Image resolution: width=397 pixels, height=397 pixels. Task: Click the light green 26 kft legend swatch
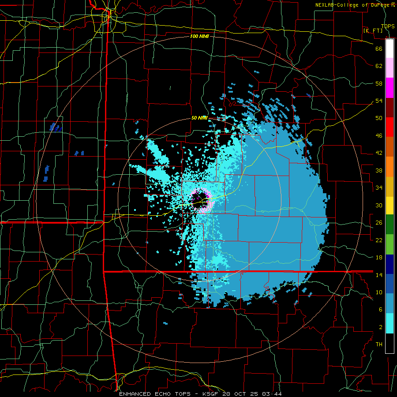390,244
